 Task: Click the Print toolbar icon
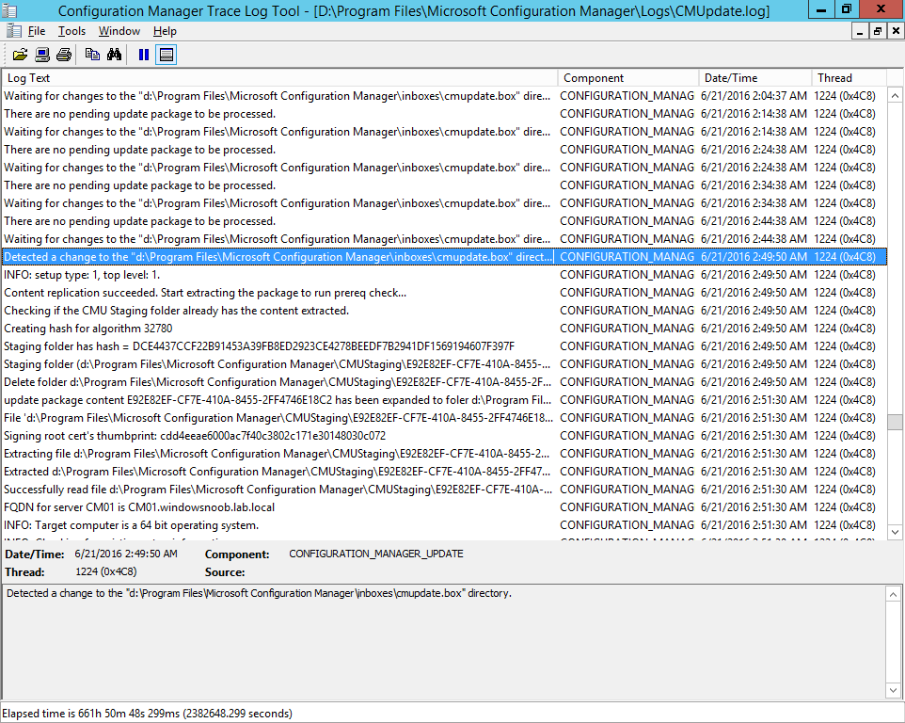[x=64, y=55]
